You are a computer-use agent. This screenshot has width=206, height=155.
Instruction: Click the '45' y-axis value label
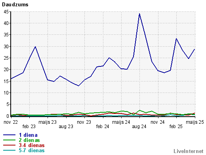tap(6, 12)
